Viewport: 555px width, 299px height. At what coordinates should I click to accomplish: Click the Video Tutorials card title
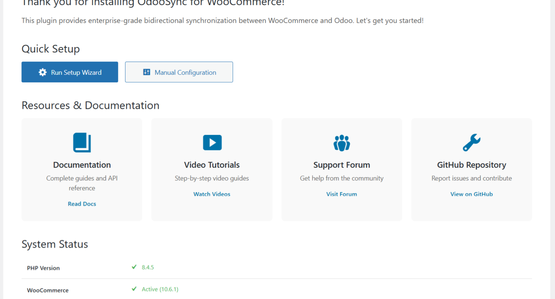pyautogui.click(x=212, y=165)
